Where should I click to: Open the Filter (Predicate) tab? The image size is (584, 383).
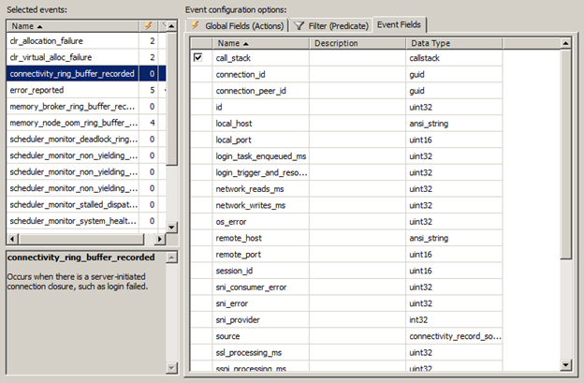pos(331,26)
